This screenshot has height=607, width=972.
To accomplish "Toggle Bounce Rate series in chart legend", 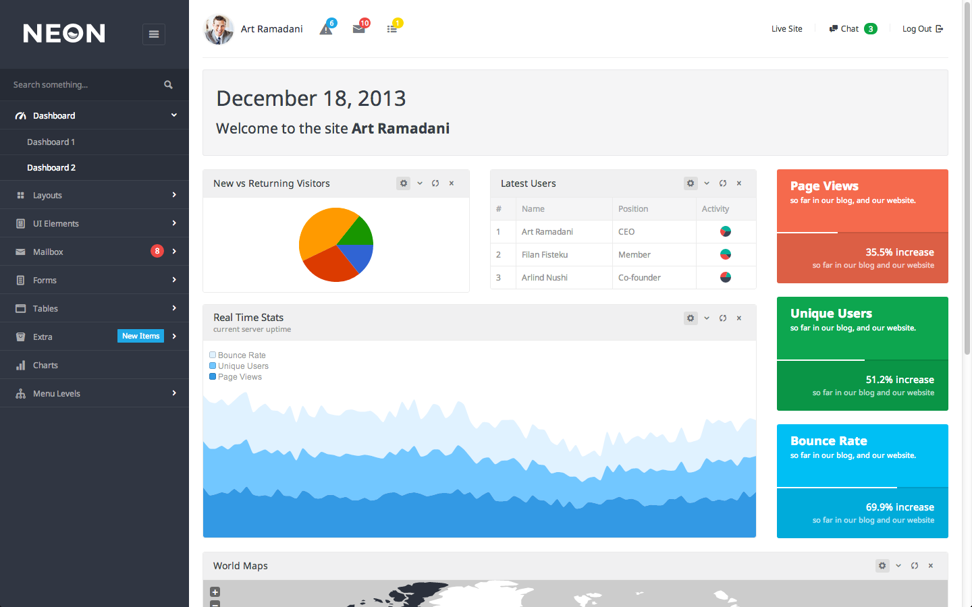I will point(238,355).
